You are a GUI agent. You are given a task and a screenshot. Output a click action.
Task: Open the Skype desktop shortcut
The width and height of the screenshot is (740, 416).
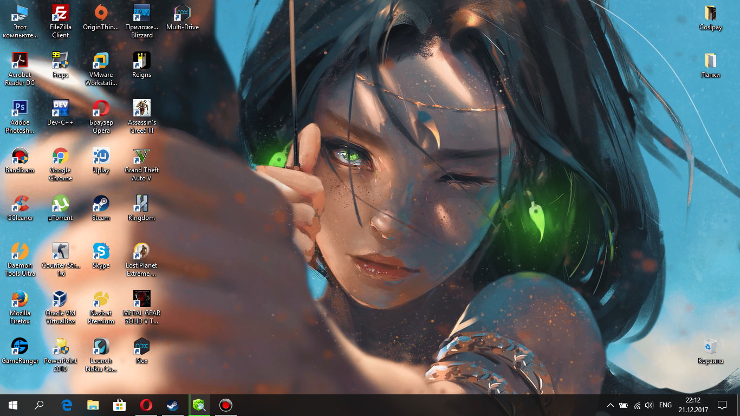pos(101,256)
